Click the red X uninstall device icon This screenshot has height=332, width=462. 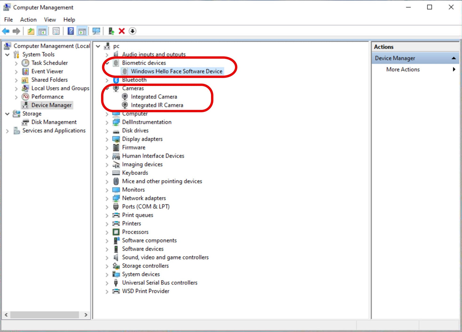coord(122,31)
